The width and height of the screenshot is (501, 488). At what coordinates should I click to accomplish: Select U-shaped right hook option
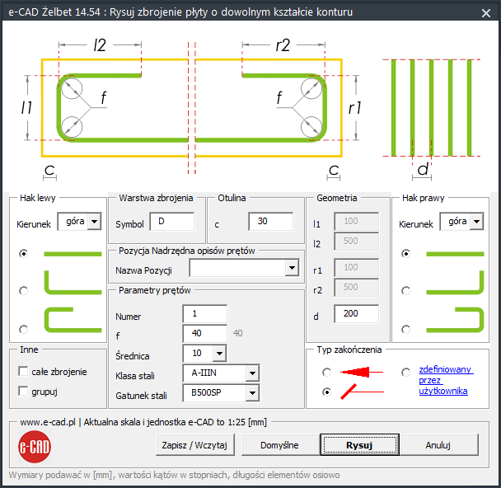point(405,329)
